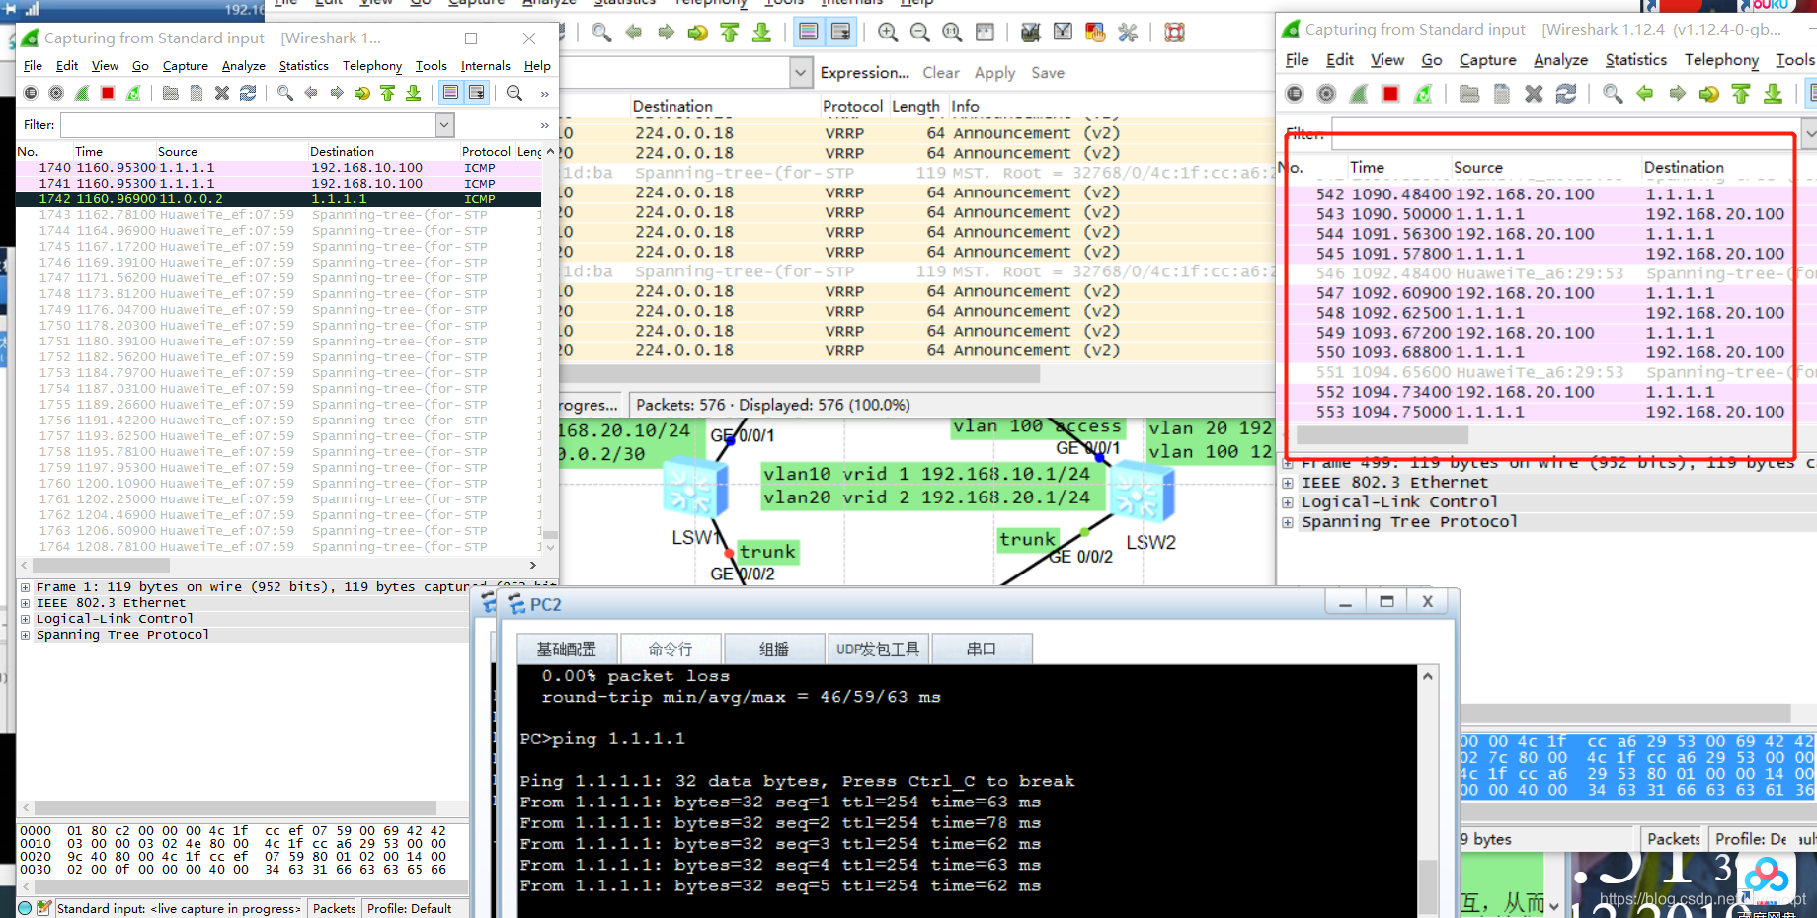
Task: Zoom in icon in left Wireshark toolbar
Action: click(x=514, y=93)
